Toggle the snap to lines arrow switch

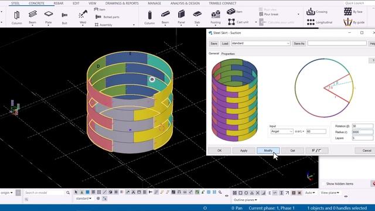pos(287,193)
